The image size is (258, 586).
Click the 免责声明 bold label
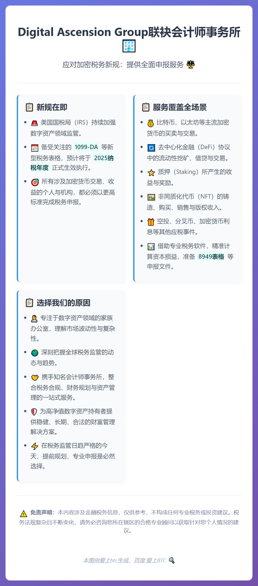pos(43,512)
